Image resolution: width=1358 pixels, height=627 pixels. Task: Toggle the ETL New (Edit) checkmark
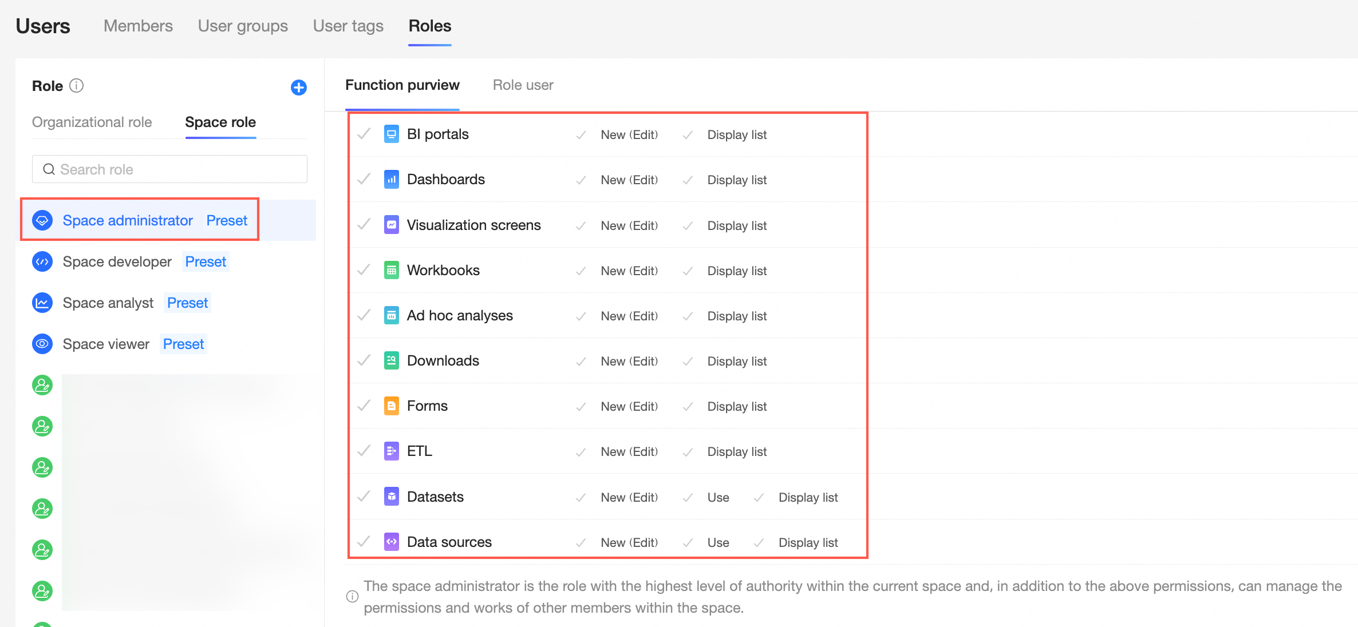[x=581, y=453]
